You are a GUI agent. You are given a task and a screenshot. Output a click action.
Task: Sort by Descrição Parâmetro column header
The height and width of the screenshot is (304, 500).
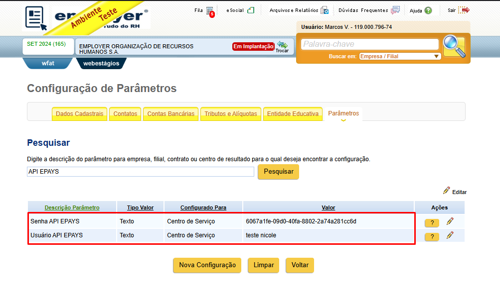[x=72, y=207]
